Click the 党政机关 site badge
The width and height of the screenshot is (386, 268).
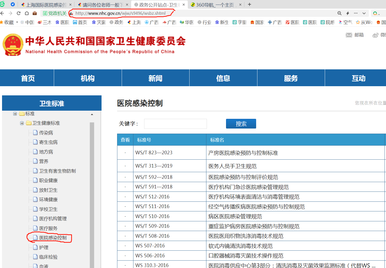(x=55, y=13)
